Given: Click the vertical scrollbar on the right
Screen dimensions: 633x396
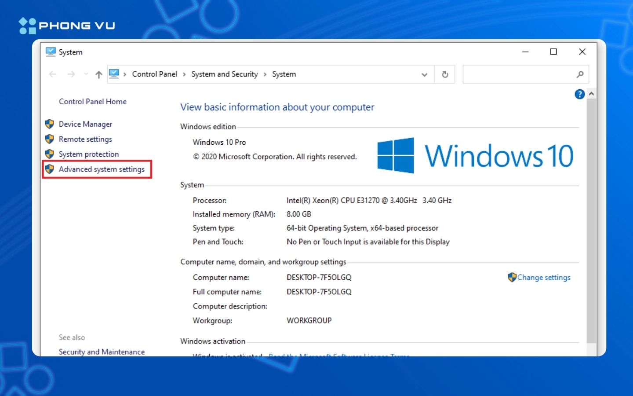Looking at the screenshot, I should pos(591,220).
